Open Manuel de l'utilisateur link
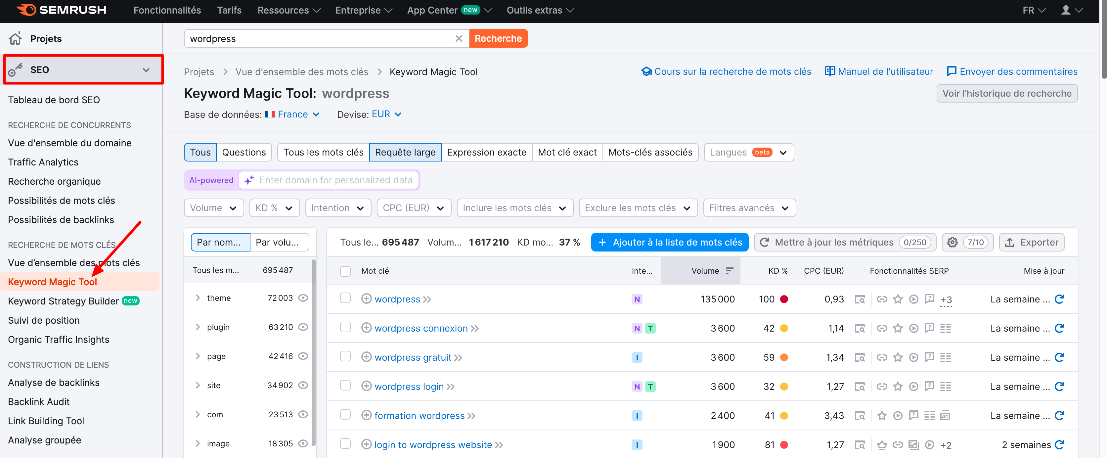This screenshot has width=1107, height=458. [878, 72]
